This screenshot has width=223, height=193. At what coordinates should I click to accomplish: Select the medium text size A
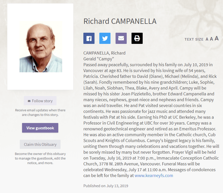tap(212, 39)
